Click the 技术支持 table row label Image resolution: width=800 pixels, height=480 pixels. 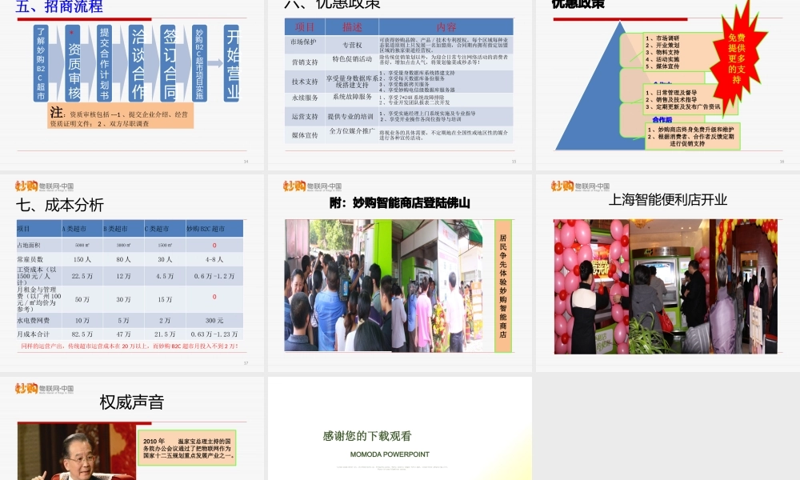tap(305, 82)
